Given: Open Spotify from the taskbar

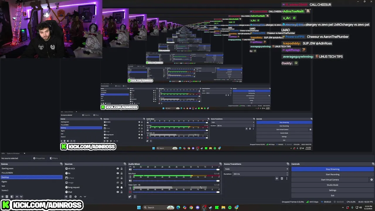Looking at the screenshot, I should [x=230, y=207].
